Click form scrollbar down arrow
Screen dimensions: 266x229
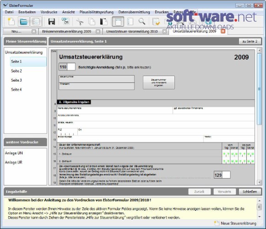tap(259, 182)
